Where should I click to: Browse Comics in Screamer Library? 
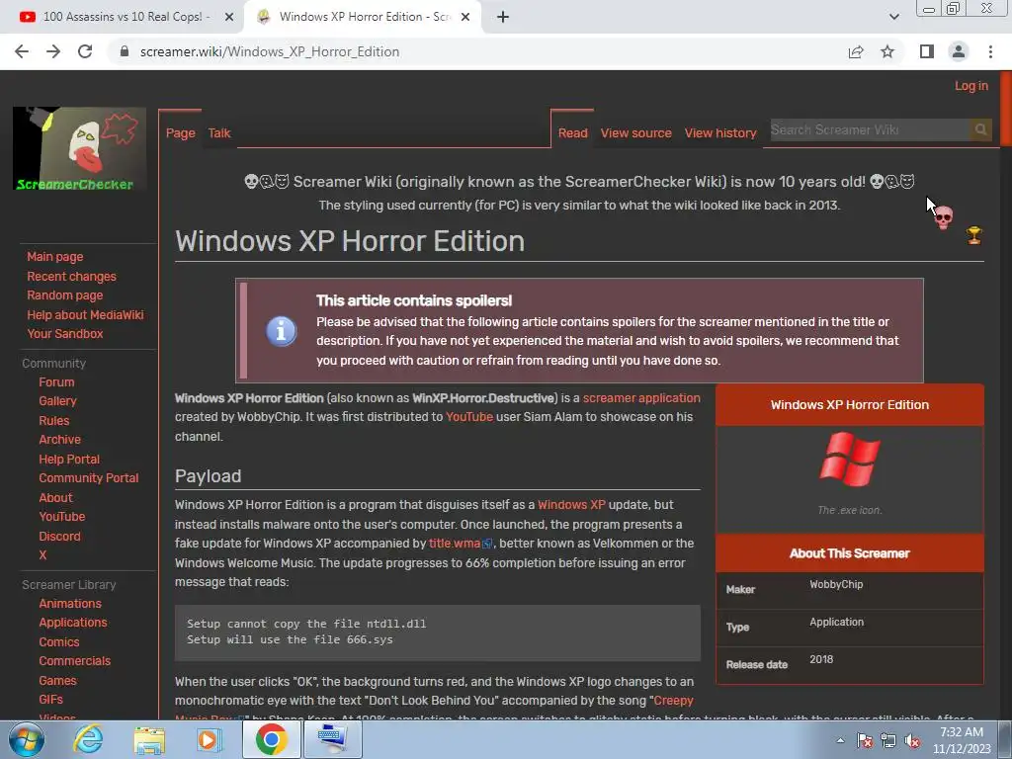coord(58,642)
